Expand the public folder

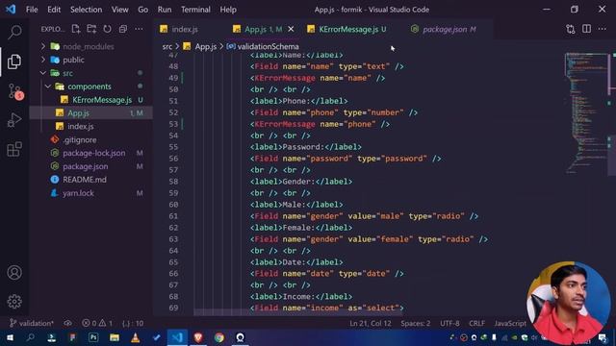tap(43, 60)
